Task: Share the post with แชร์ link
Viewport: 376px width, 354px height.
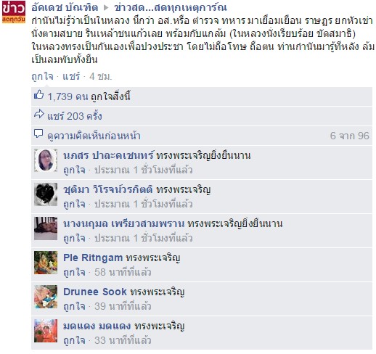Action: (x=71, y=76)
